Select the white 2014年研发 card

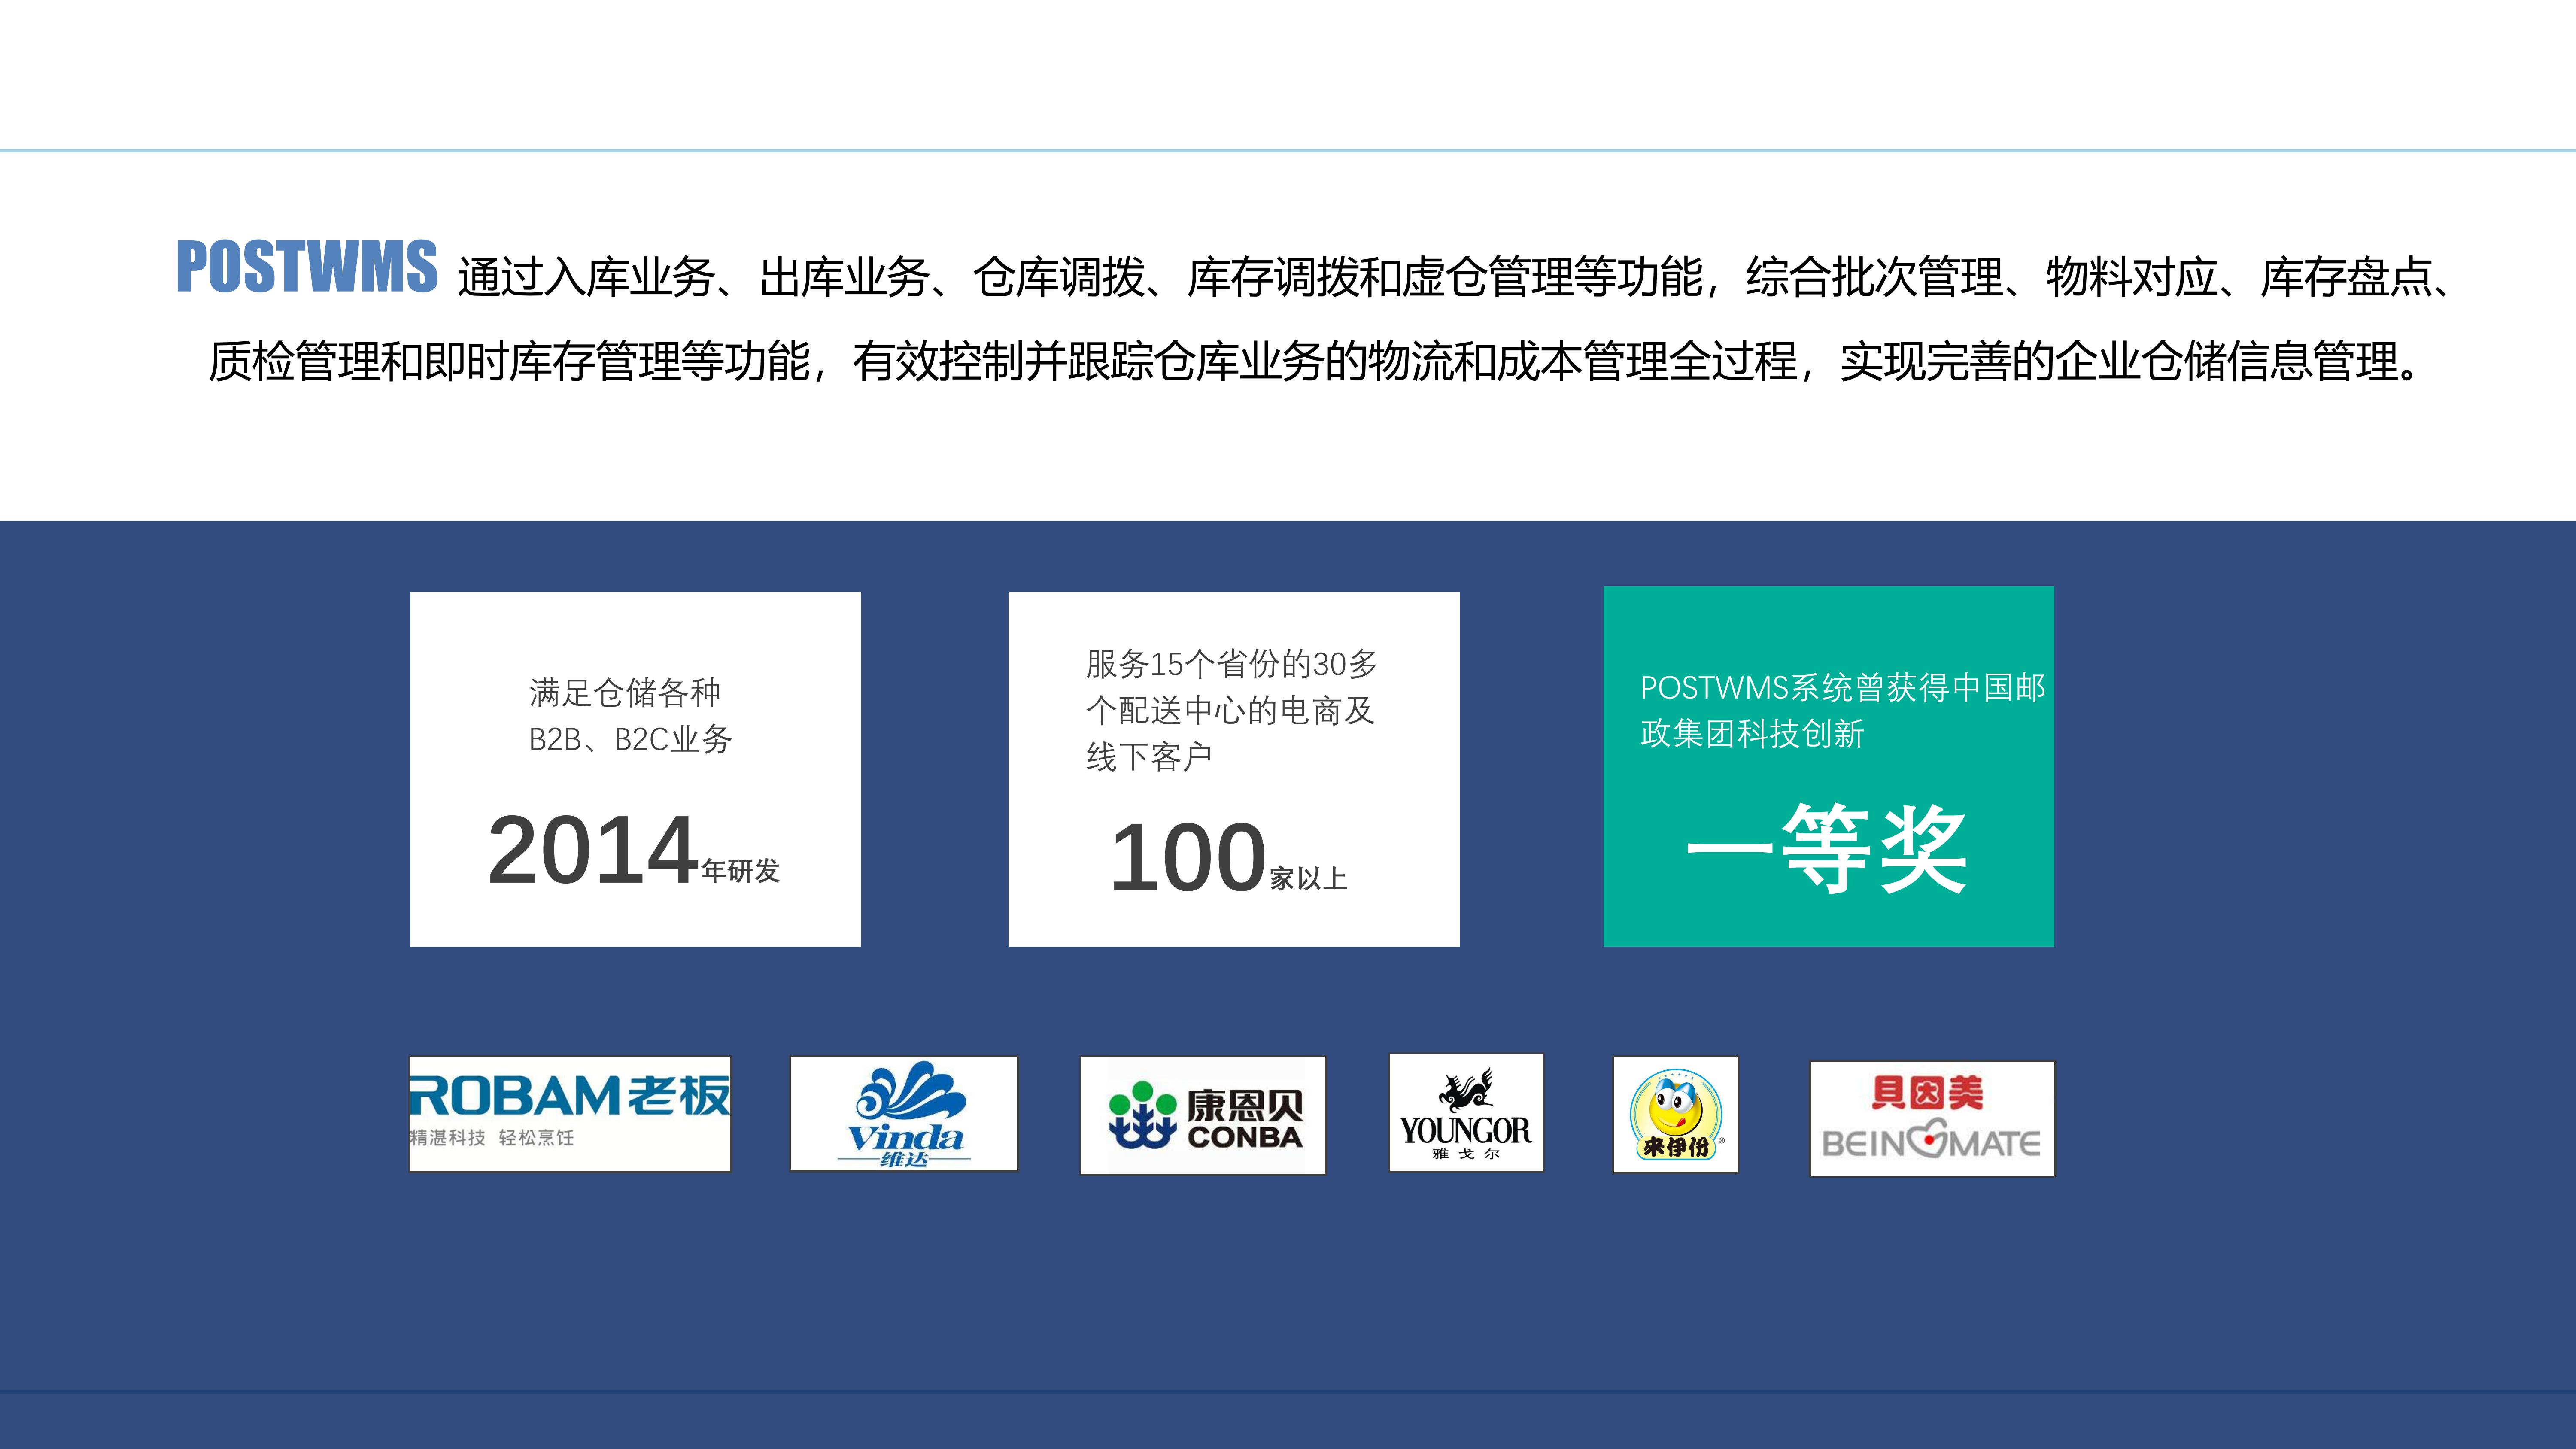point(635,769)
